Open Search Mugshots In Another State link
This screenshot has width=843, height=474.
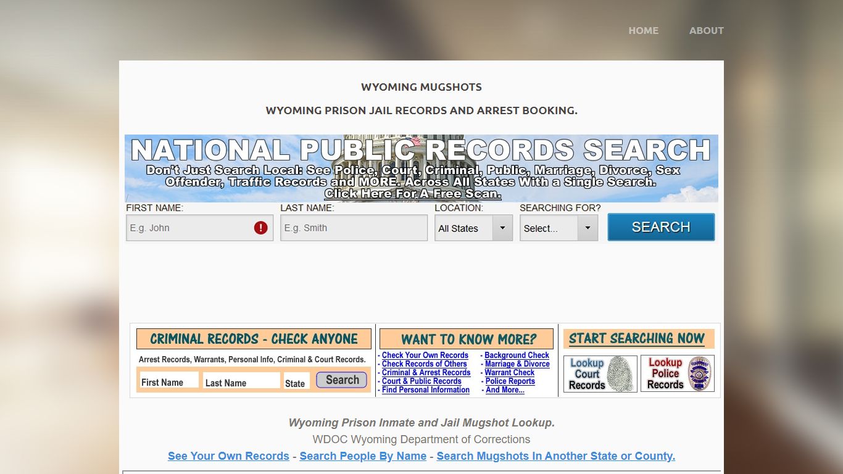555,456
